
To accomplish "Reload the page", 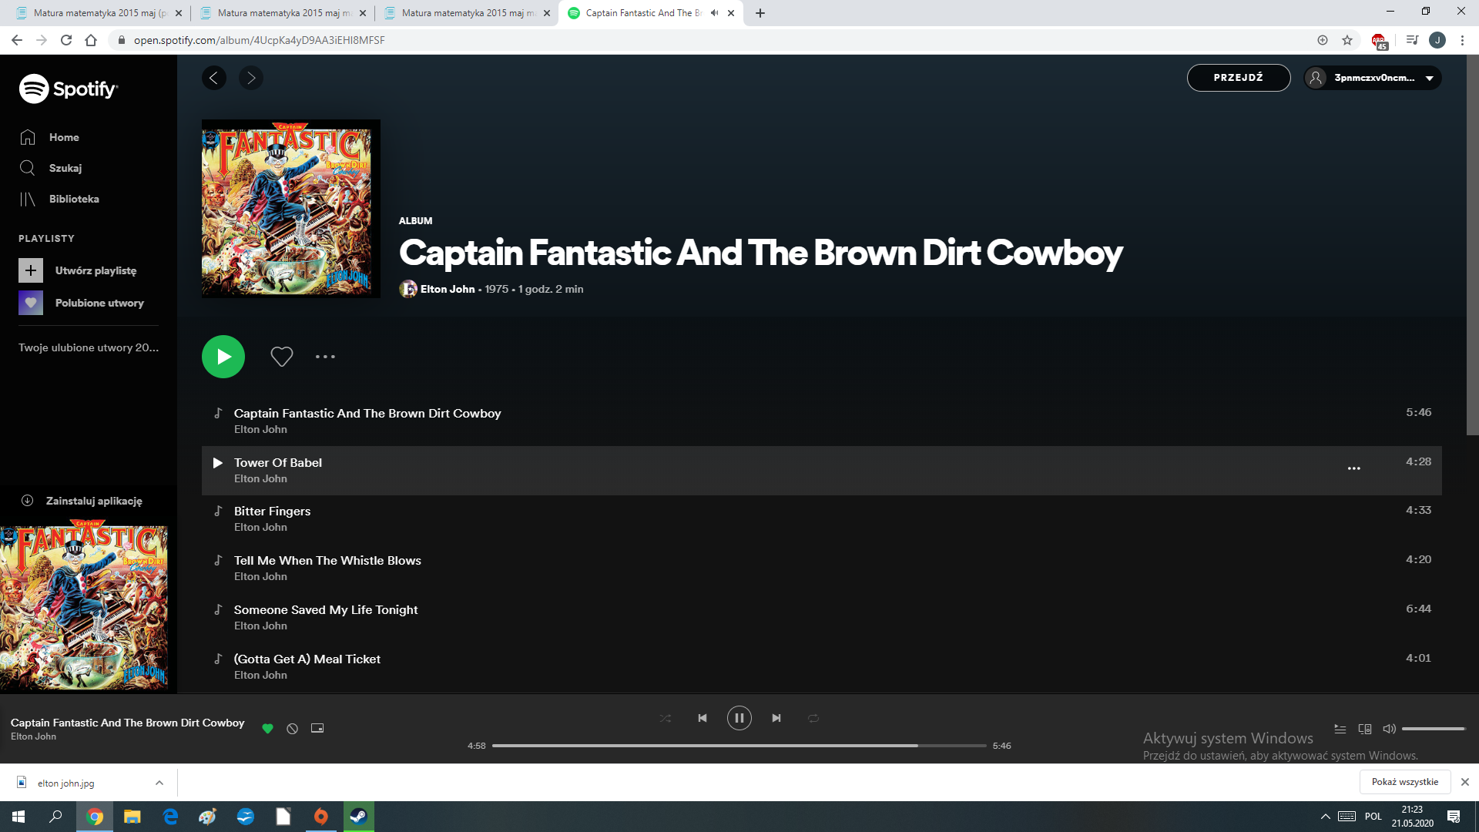I will point(66,40).
